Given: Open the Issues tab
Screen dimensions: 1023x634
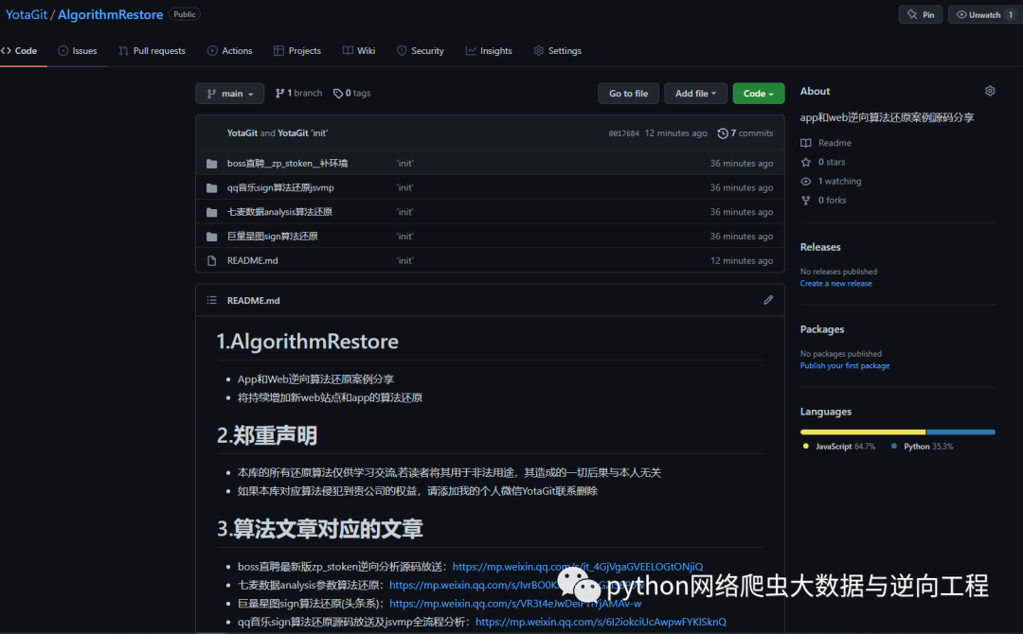Looking at the screenshot, I should 78,51.
